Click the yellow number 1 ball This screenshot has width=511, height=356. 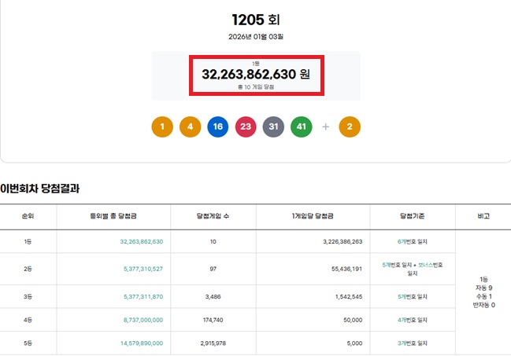[162, 126]
